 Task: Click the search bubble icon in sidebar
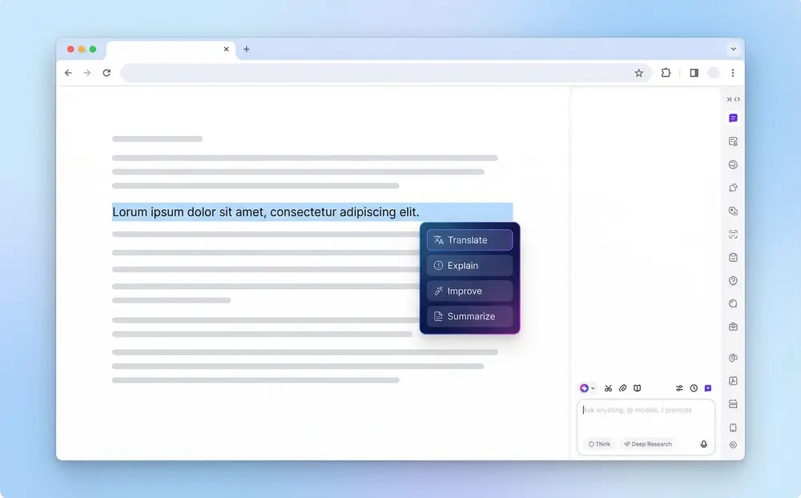pyautogui.click(x=733, y=303)
